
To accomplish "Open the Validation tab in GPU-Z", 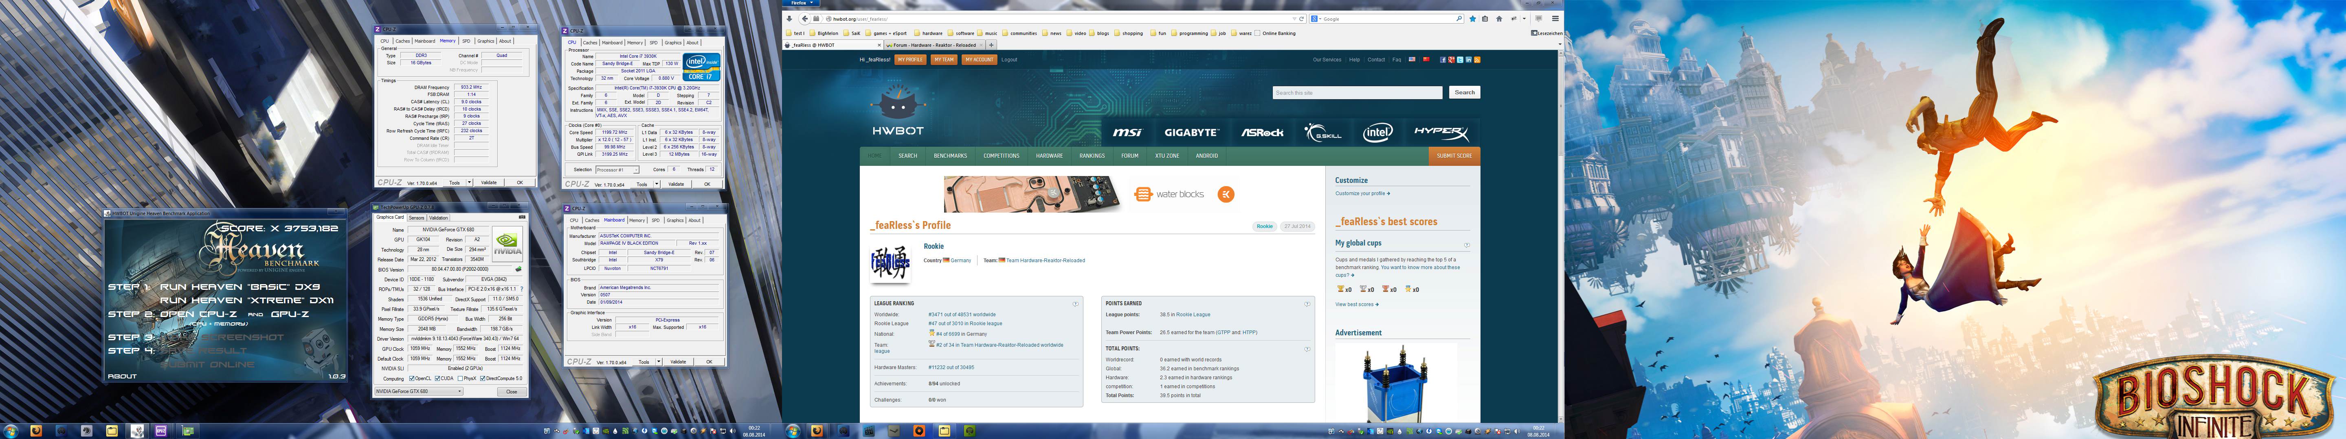I will [439, 218].
